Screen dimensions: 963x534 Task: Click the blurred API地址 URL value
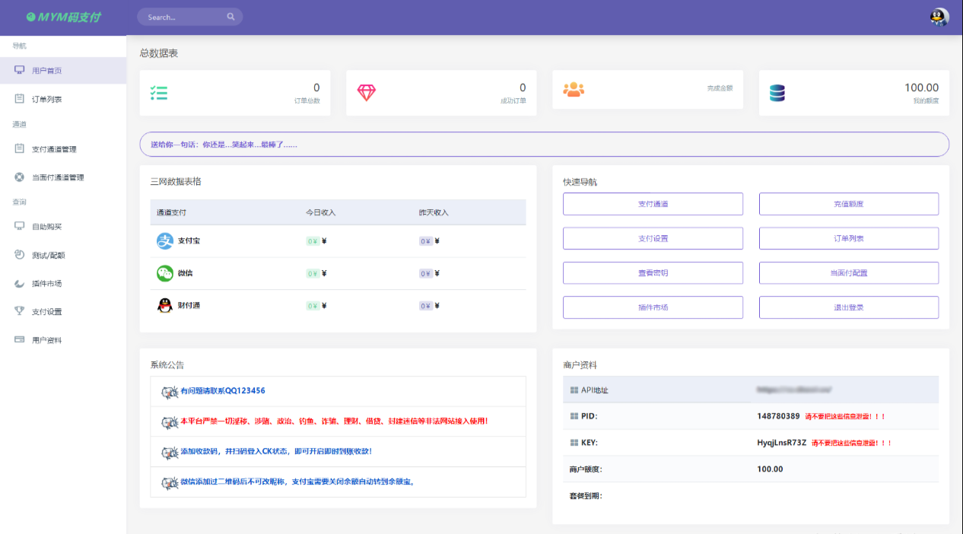[x=794, y=389]
